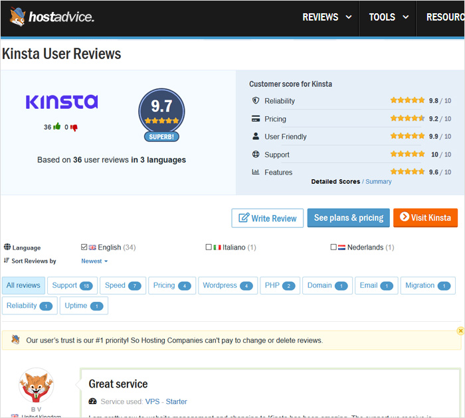
Task: Filter reviews by Email tag
Action: [x=377, y=285]
